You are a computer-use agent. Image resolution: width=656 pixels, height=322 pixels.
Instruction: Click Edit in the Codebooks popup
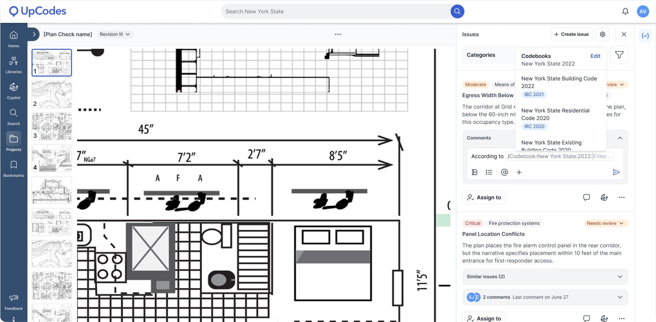coord(595,56)
